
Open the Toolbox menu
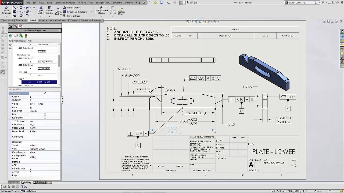point(82,3)
